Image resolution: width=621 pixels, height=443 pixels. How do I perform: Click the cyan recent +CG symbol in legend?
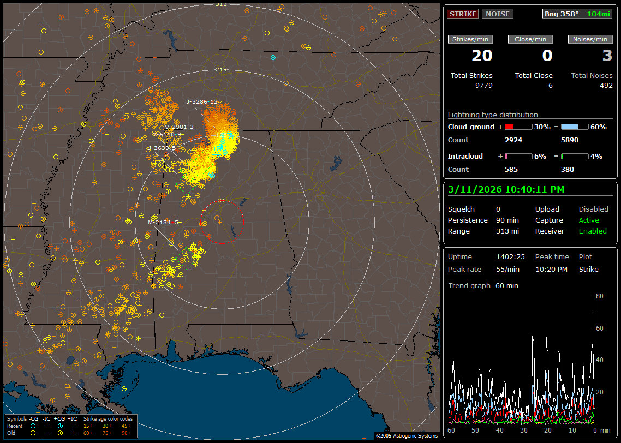click(x=59, y=426)
